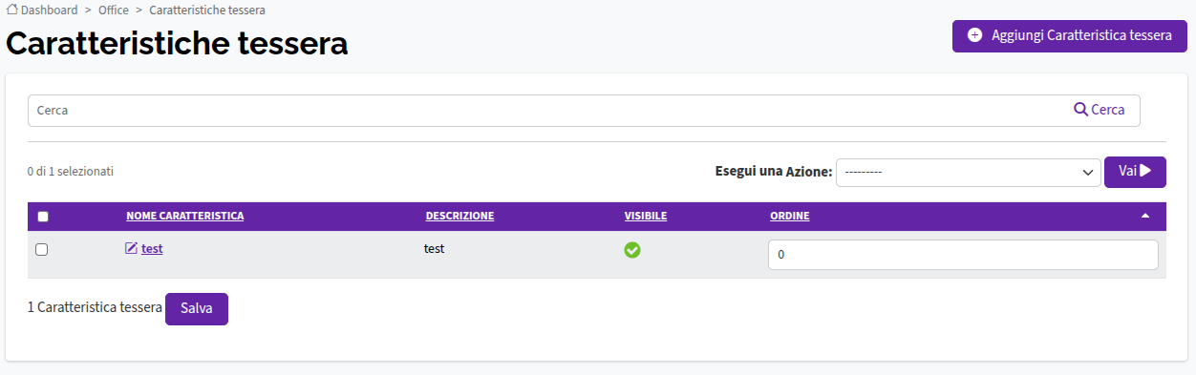Sort by Ordine column header
Image resolution: width=1196 pixels, height=375 pixels.
click(790, 216)
